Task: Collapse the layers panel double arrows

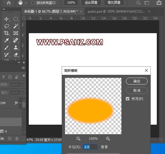Action: point(19,62)
